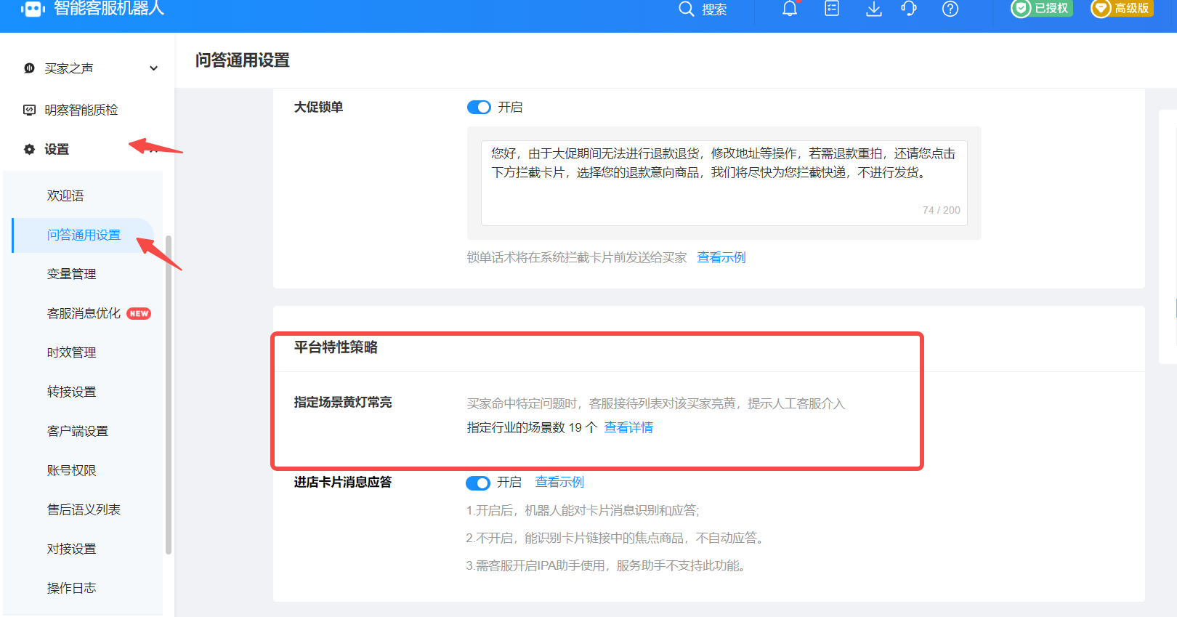Open 客服消息优化 page
The width and height of the screenshot is (1177, 617).
pos(84,313)
